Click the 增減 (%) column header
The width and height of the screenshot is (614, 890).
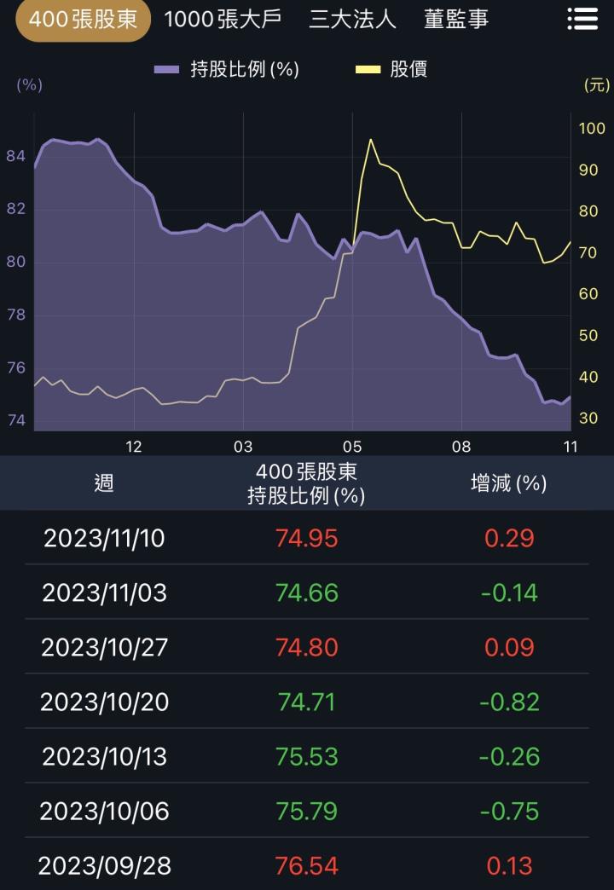[x=508, y=483]
